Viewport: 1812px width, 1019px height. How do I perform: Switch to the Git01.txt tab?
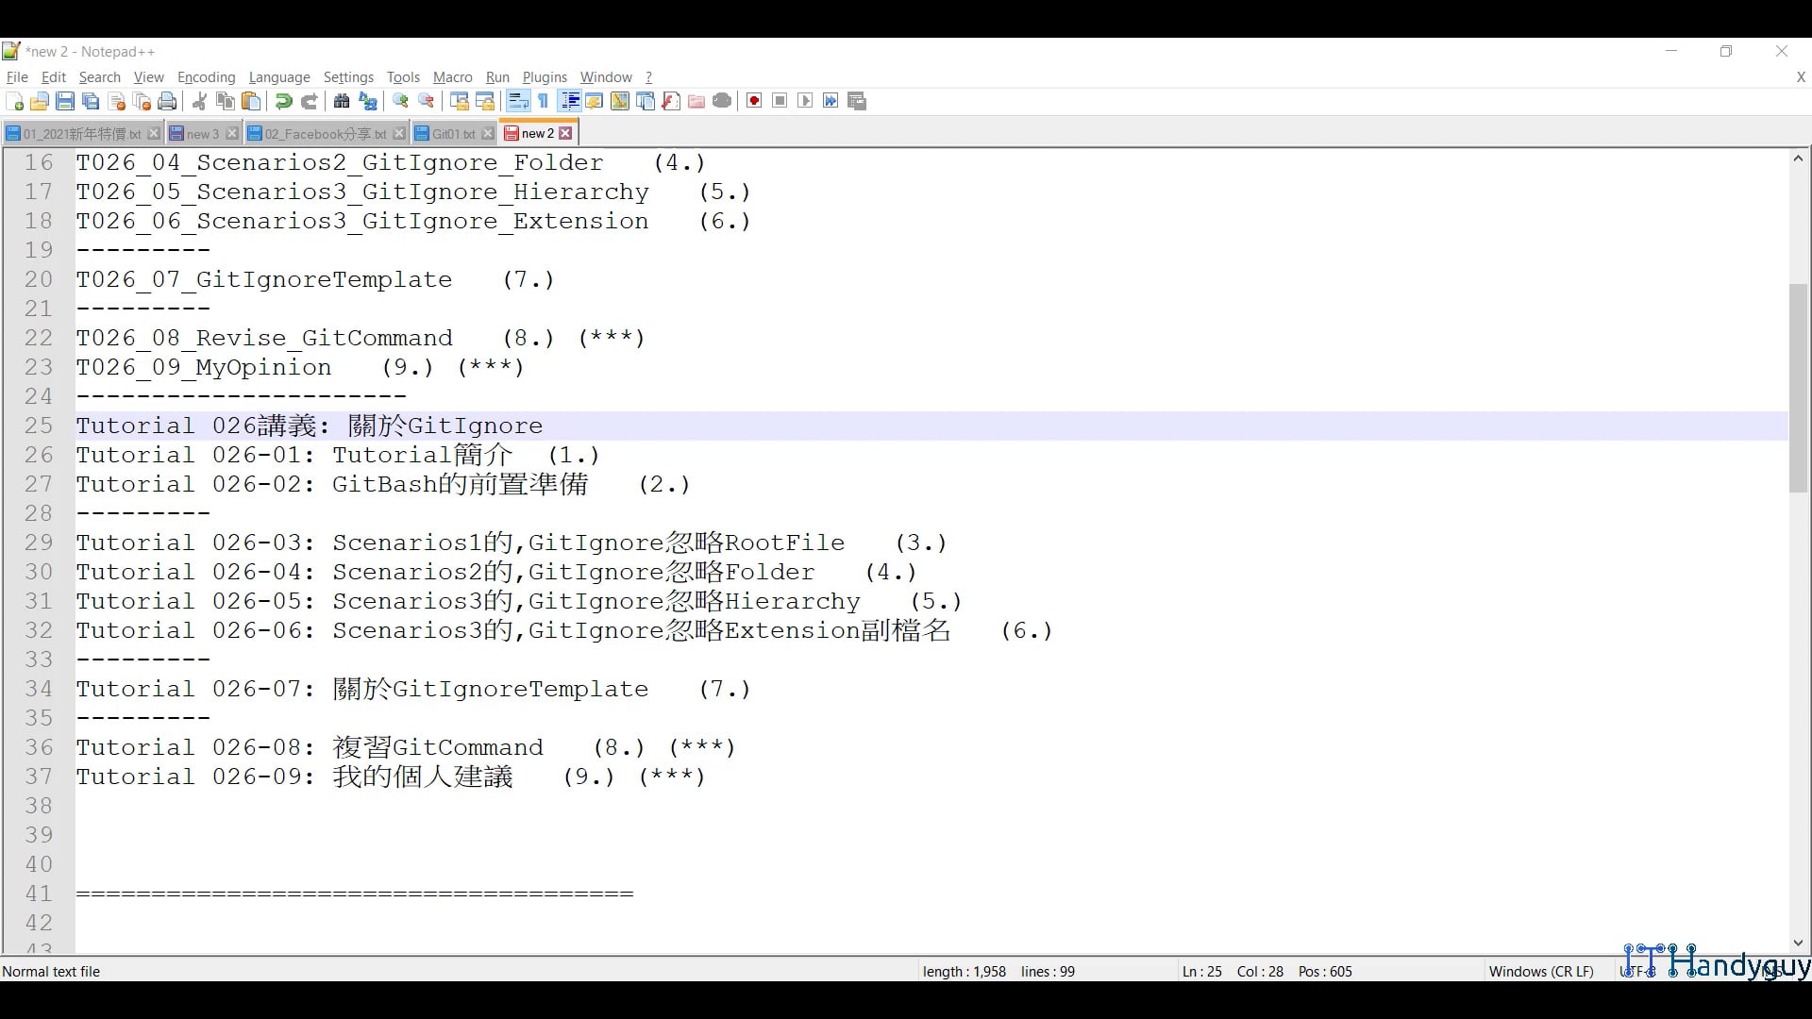[453, 134]
